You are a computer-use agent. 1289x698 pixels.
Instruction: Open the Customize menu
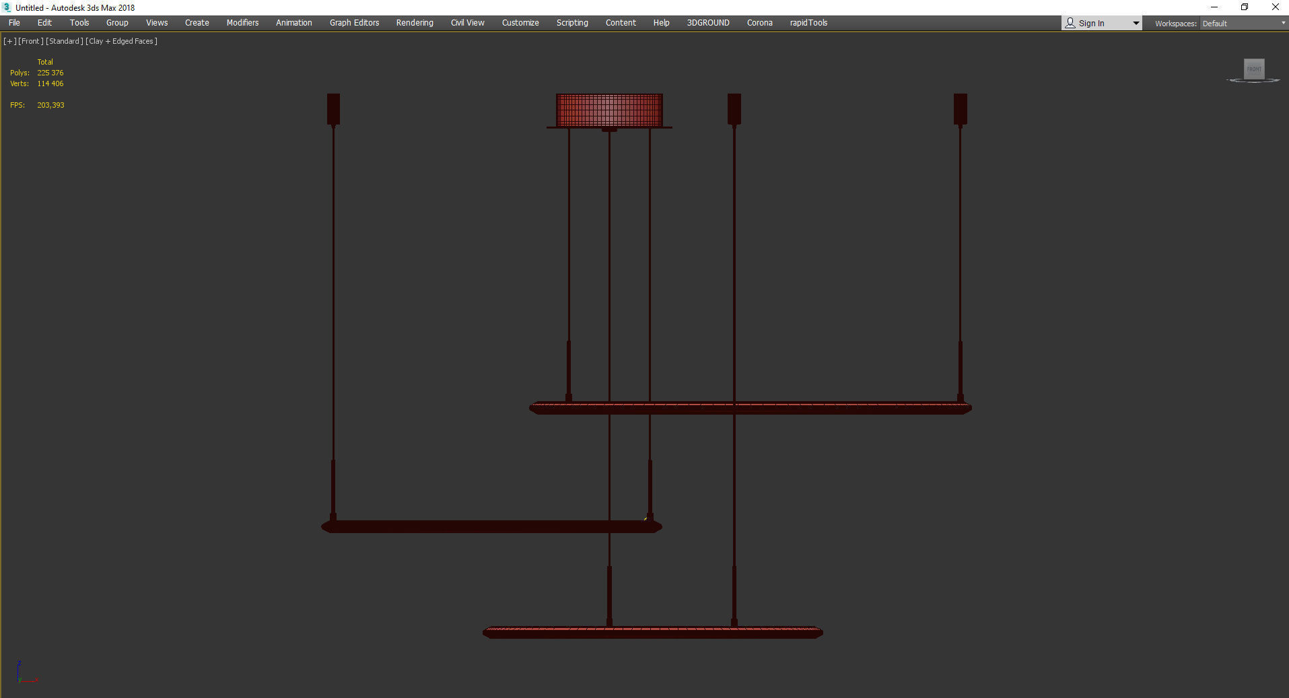520,23
